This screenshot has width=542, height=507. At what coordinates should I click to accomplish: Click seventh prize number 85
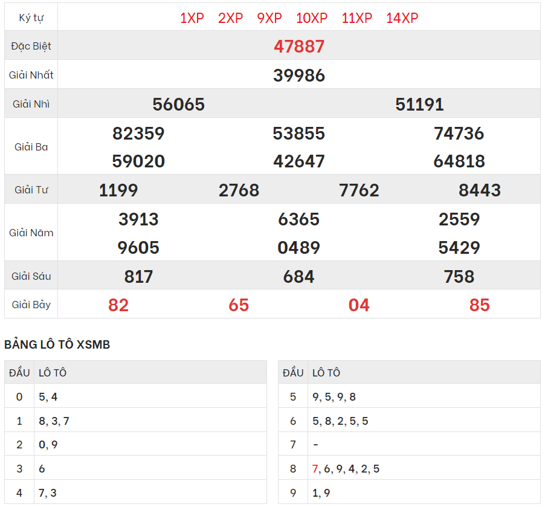479,305
